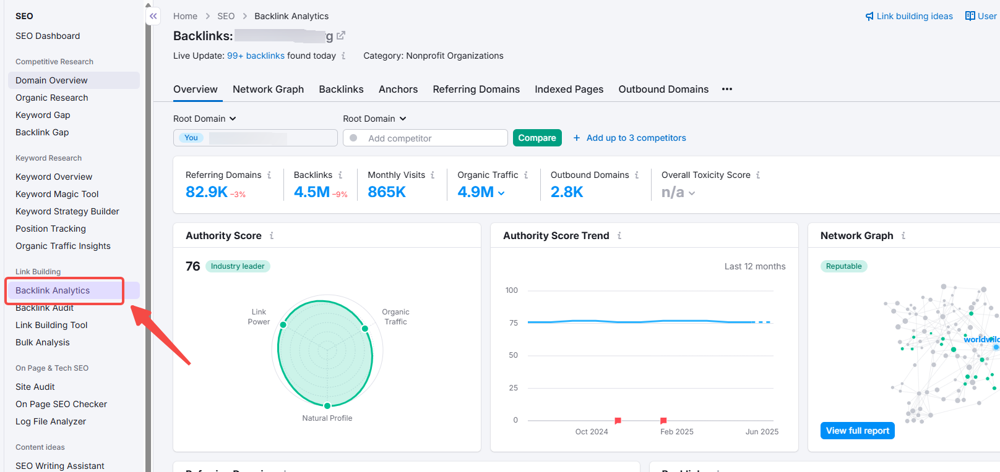Open Backlink Audit in the sidebar
The image size is (1000, 472).
[x=45, y=308]
